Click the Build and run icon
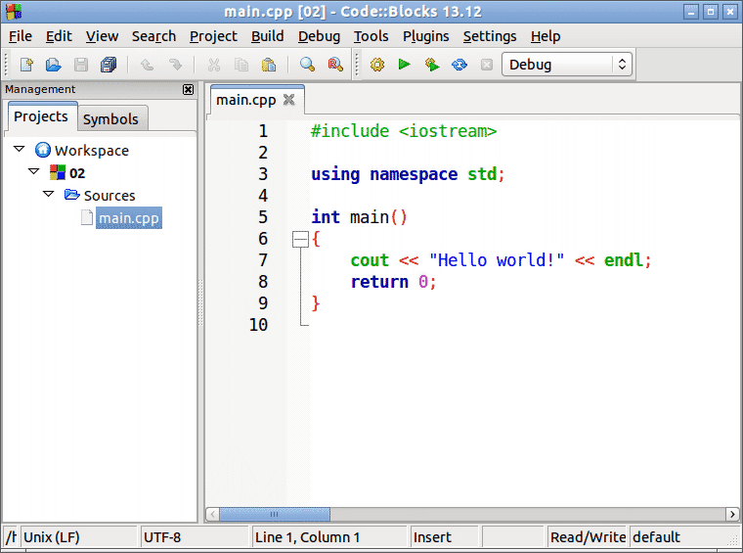Image resolution: width=743 pixels, height=553 pixels. [431, 65]
